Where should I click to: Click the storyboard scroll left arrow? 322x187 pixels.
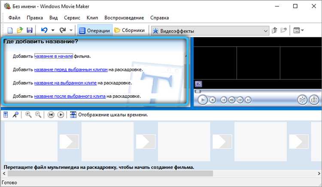(x=4, y=173)
